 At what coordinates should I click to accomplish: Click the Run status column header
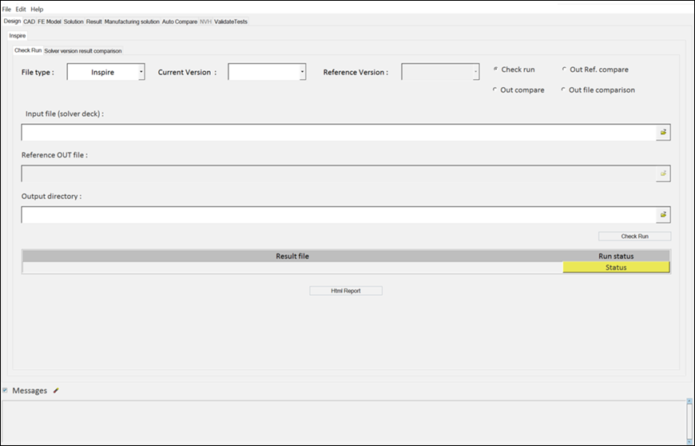click(616, 256)
